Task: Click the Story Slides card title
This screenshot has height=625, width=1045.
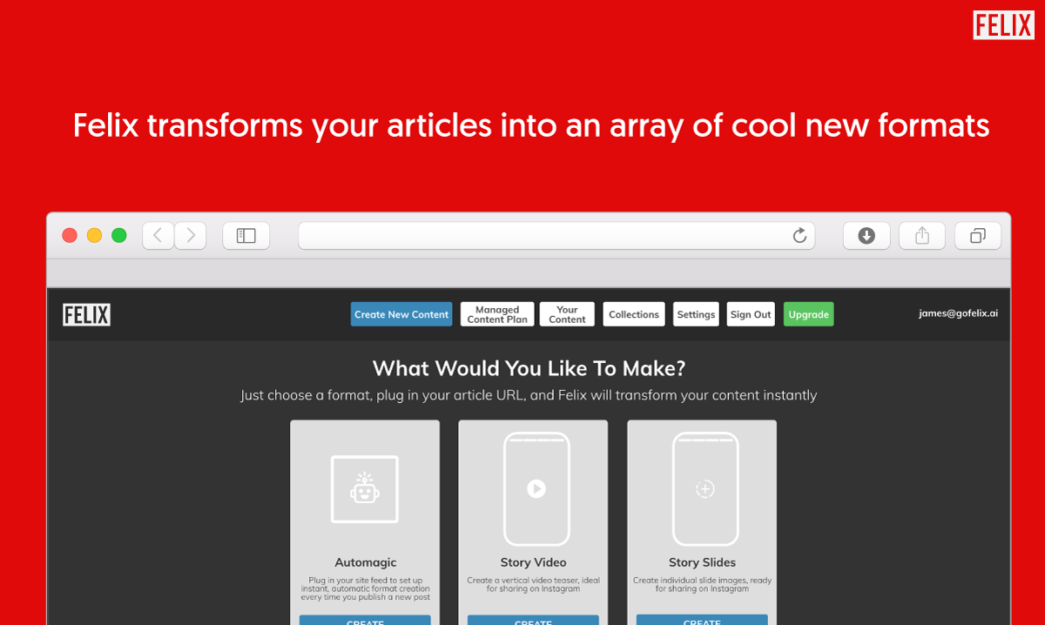Action: (702, 562)
